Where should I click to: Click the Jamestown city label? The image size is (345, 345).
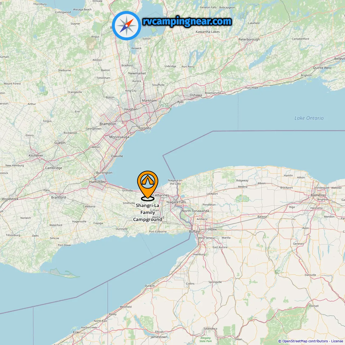[x=159, y=337]
